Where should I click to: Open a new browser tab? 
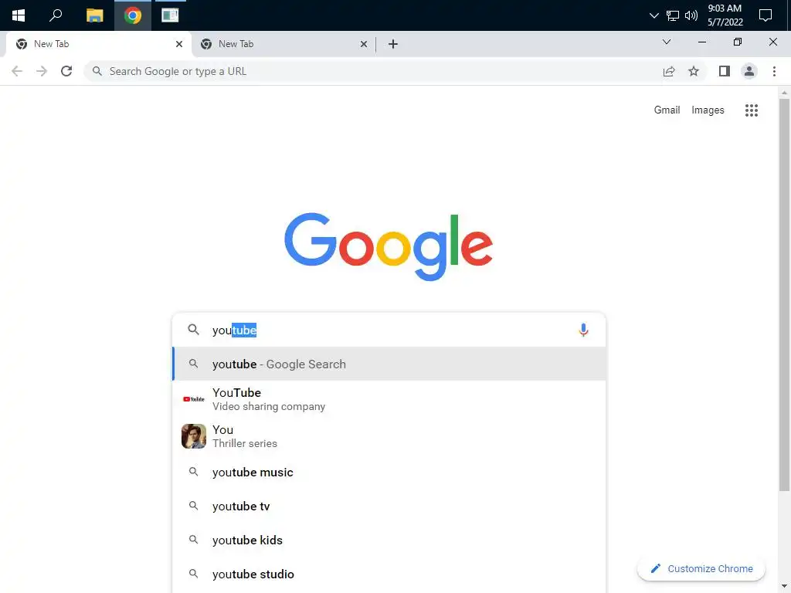click(393, 44)
